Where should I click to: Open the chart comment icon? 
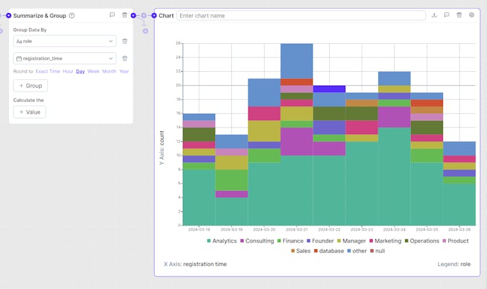(446, 15)
